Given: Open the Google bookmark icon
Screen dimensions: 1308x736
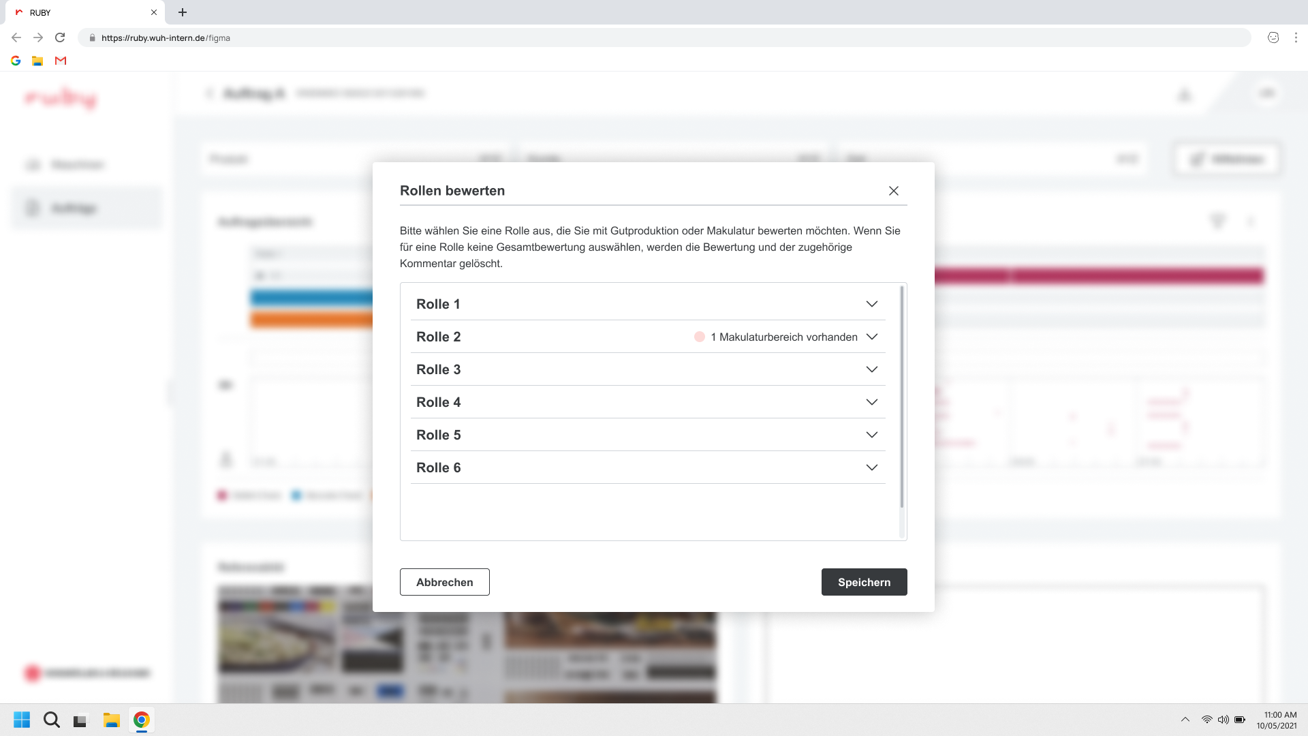Looking at the screenshot, I should pyautogui.click(x=16, y=61).
